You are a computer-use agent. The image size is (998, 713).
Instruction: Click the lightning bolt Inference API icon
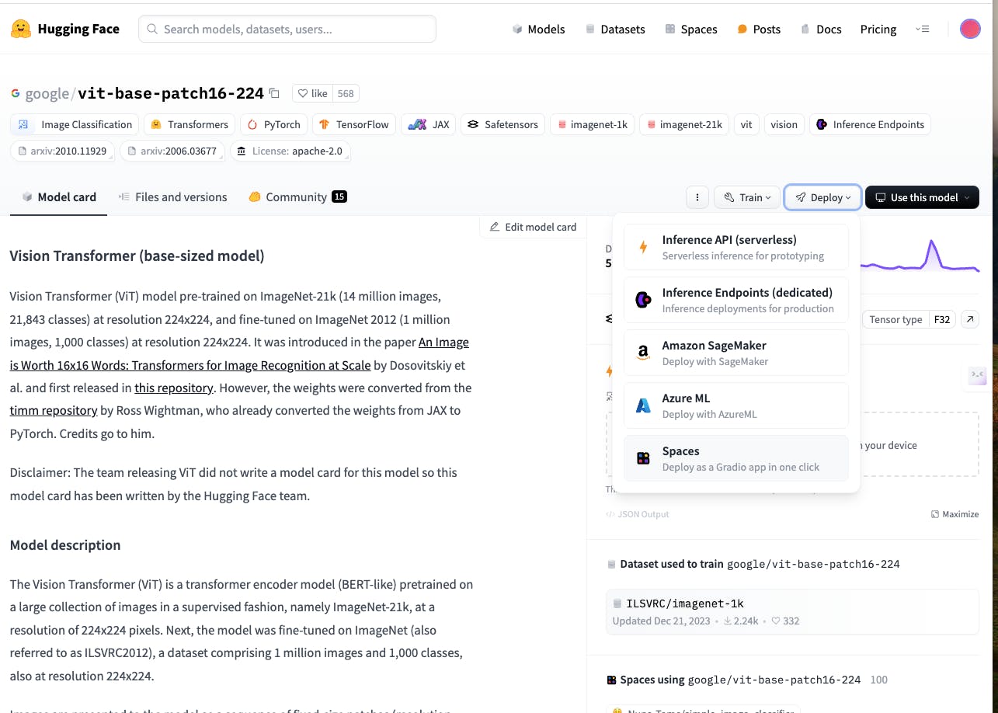click(x=643, y=247)
